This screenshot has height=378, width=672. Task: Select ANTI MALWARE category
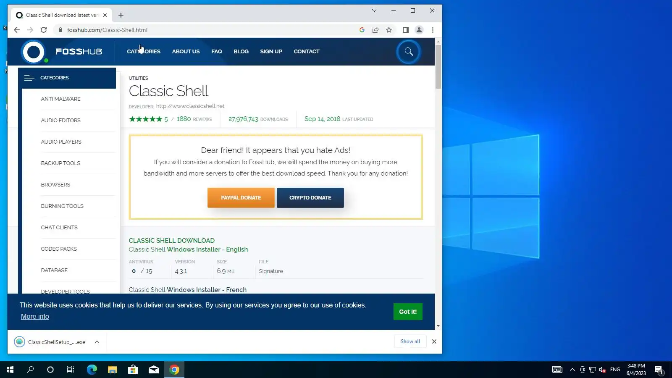pyautogui.click(x=60, y=99)
